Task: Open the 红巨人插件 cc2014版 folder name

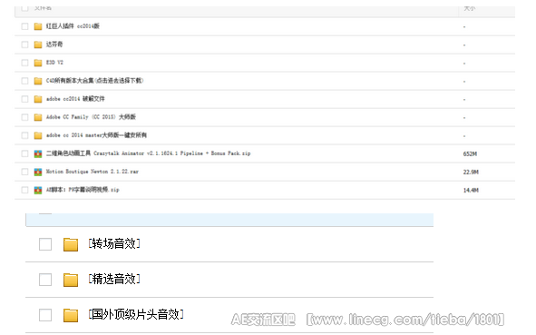Action: (x=73, y=26)
